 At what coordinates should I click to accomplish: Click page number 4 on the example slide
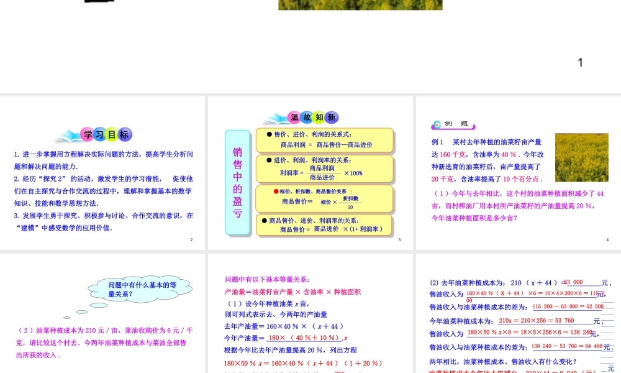[x=607, y=239]
